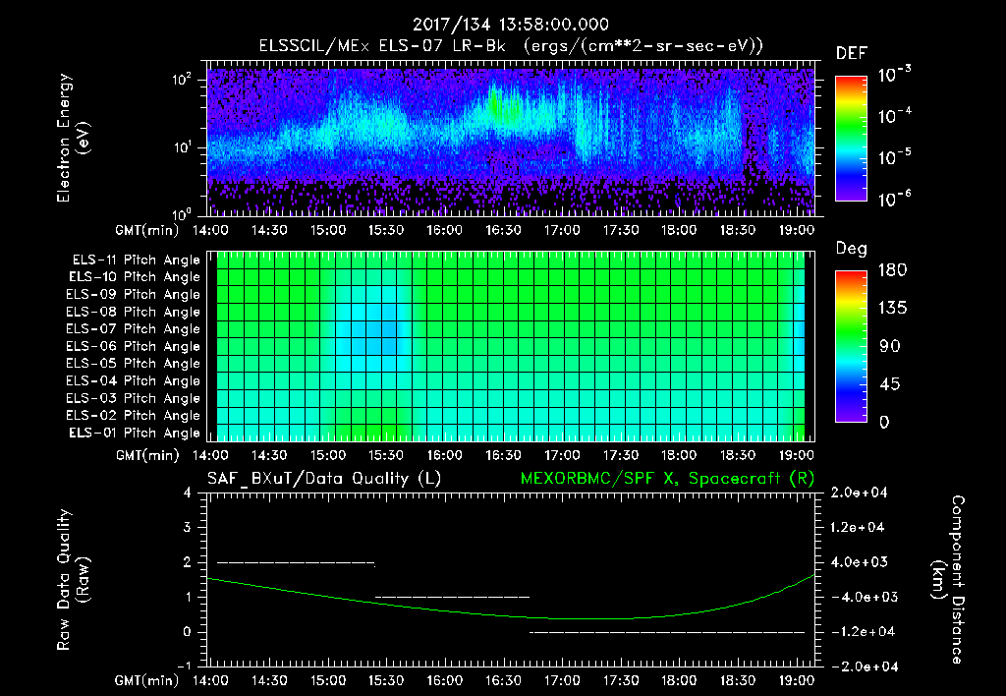Image resolution: width=1006 pixels, height=696 pixels.
Task: Click the 0 tick on Deg scale
Action: point(884,422)
